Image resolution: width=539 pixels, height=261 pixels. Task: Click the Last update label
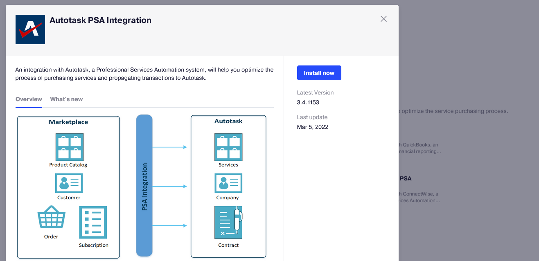pyautogui.click(x=312, y=117)
